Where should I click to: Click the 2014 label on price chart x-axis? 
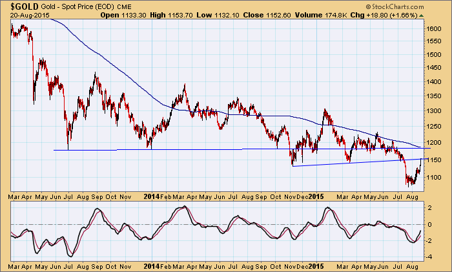pos(150,194)
